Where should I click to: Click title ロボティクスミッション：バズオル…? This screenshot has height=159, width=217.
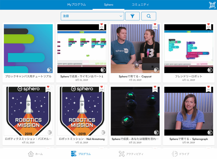click(x=28, y=139)
